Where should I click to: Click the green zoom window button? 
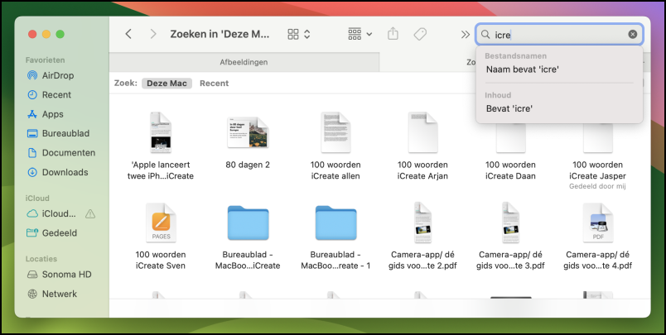[60, 35]
